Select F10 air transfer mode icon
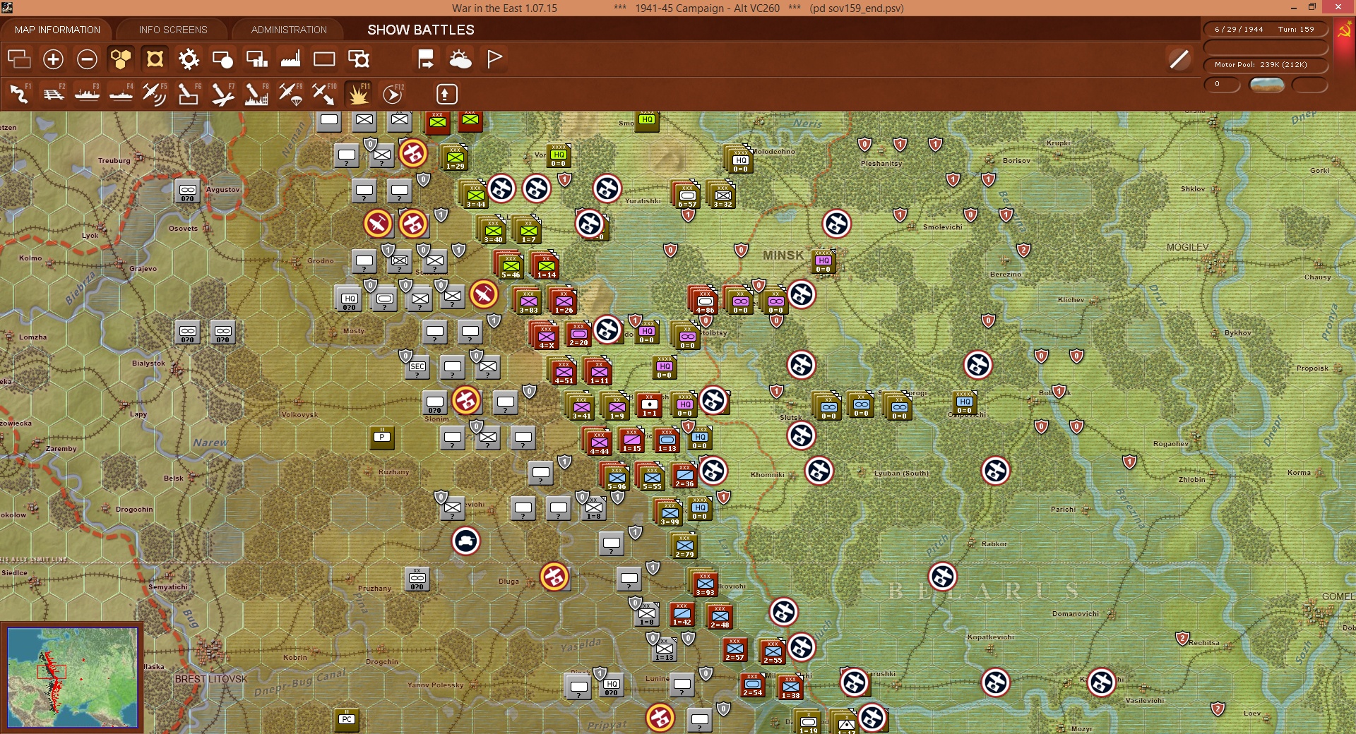Viewport: 1356px width, 734px height. (324, 94)
